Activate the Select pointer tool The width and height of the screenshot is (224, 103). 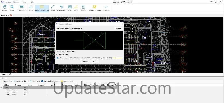point(12,8)
